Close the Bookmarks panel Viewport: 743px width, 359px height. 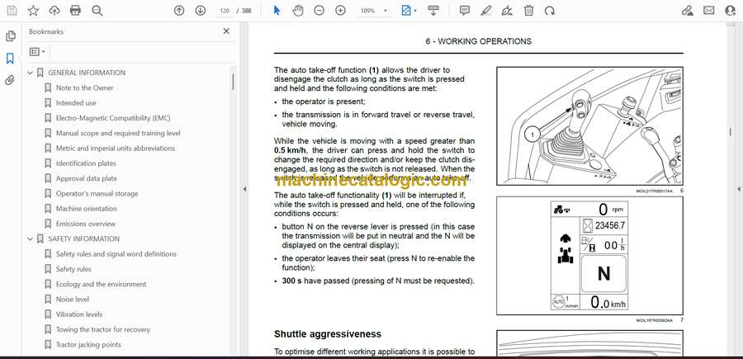tap(226, 31)
